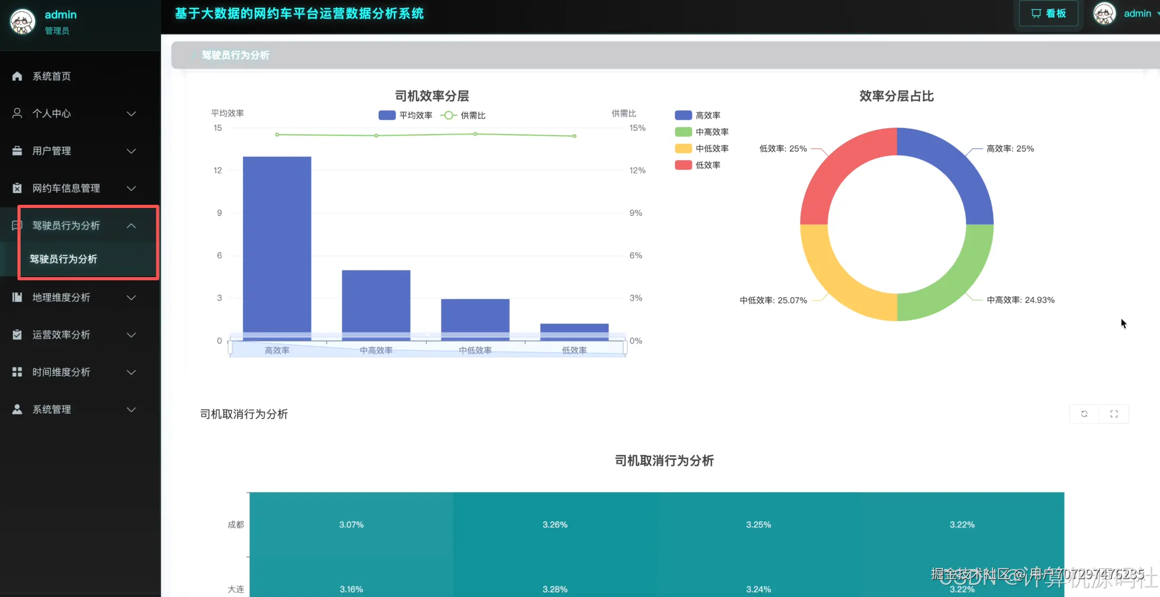Open the 运营效率分析 menu item
This screenshot has height=597, width=1160.
coord(61,335)
